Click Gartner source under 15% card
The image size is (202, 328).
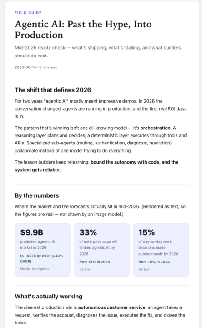[144, 269]
